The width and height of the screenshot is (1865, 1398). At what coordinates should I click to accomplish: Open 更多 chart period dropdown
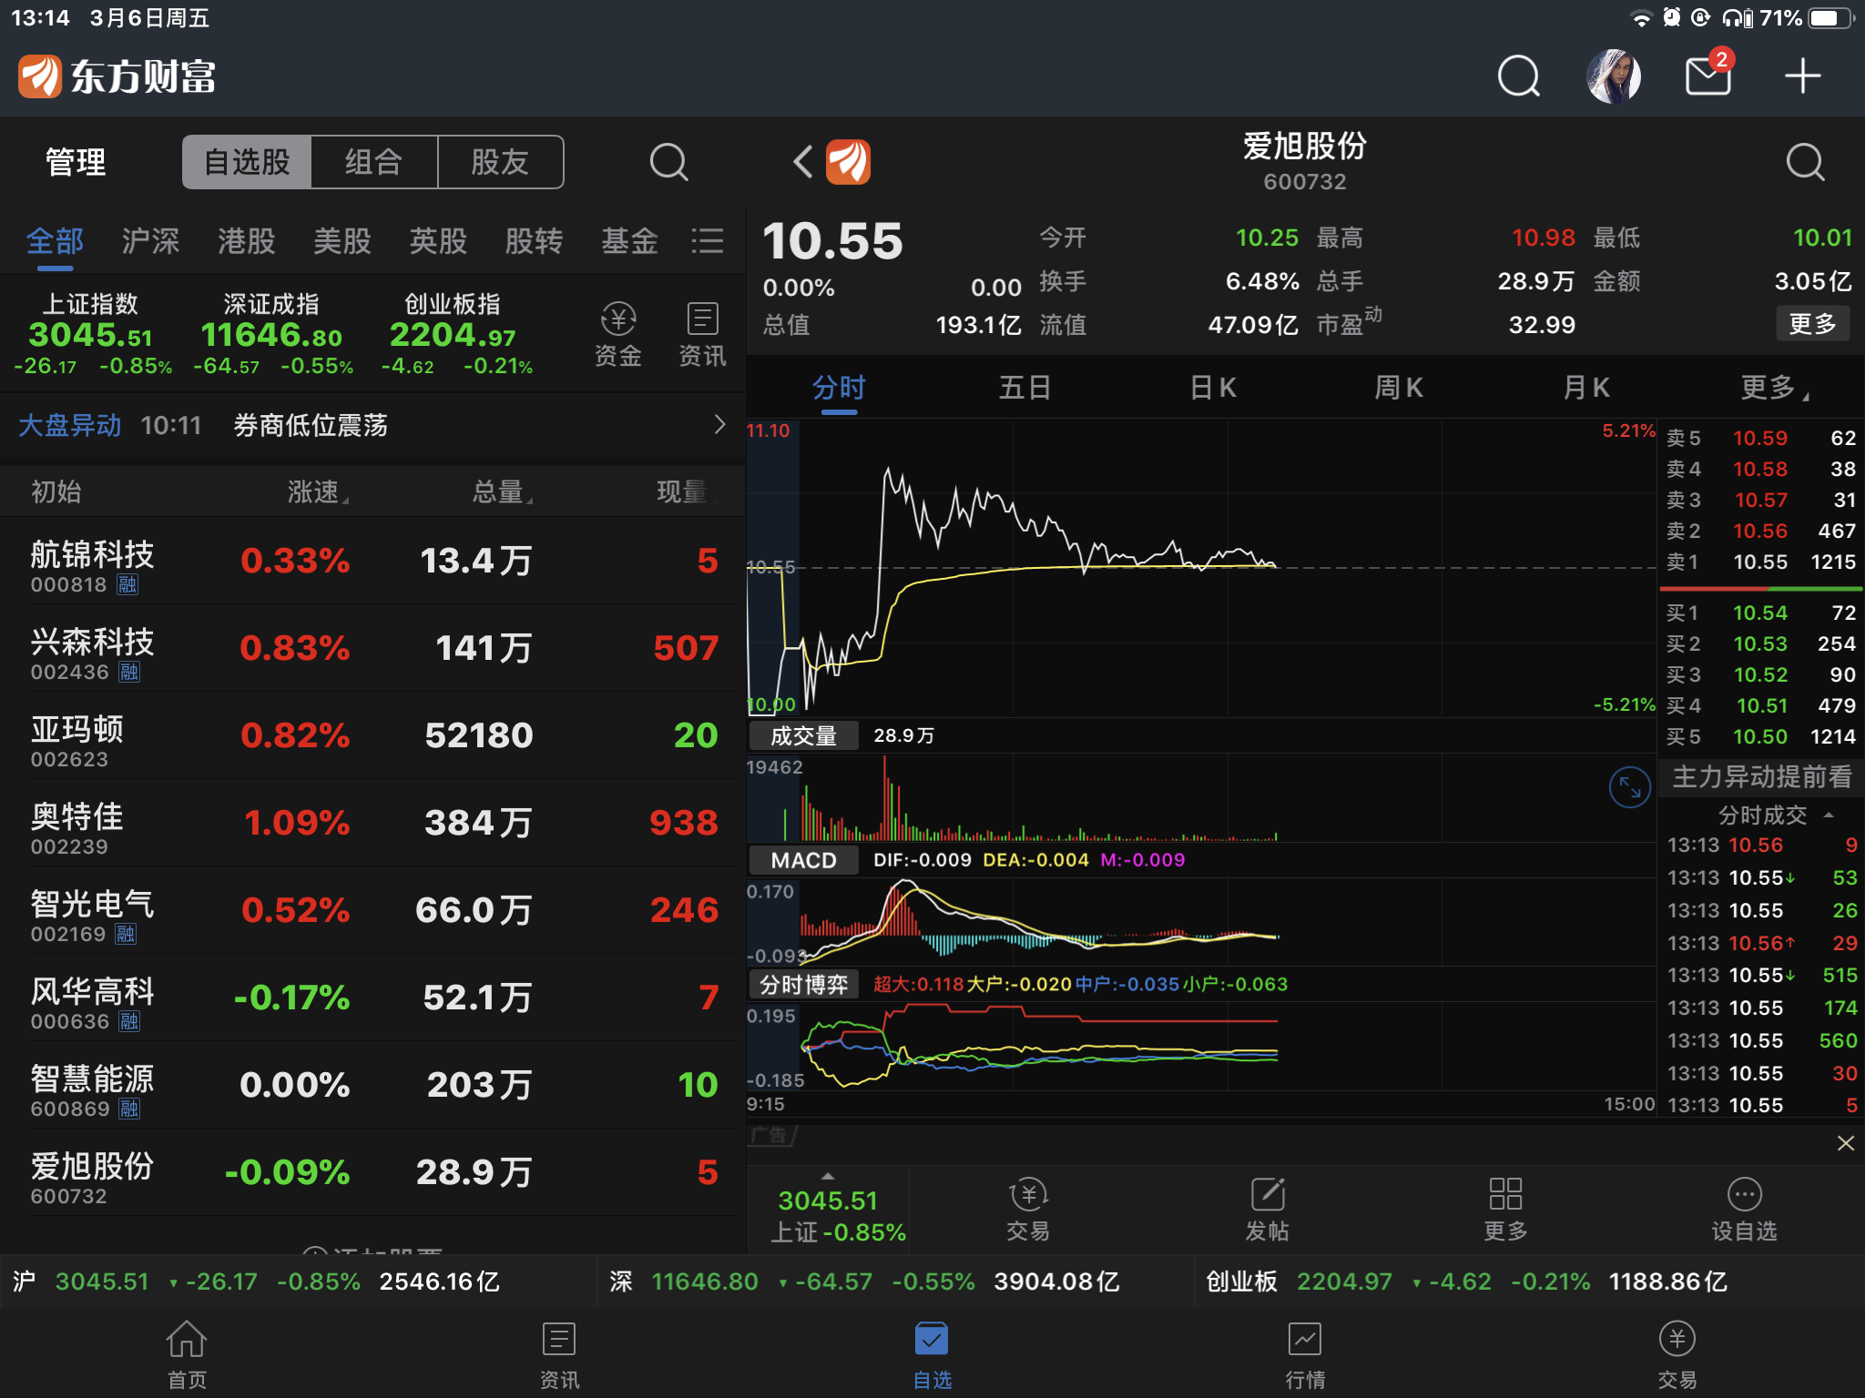point(1774,388)
